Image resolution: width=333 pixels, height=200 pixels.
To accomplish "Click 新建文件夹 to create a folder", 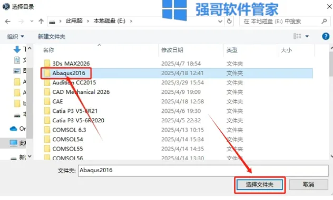I will click(x=52, y=37).
